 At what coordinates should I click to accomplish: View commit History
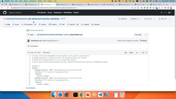144,41
